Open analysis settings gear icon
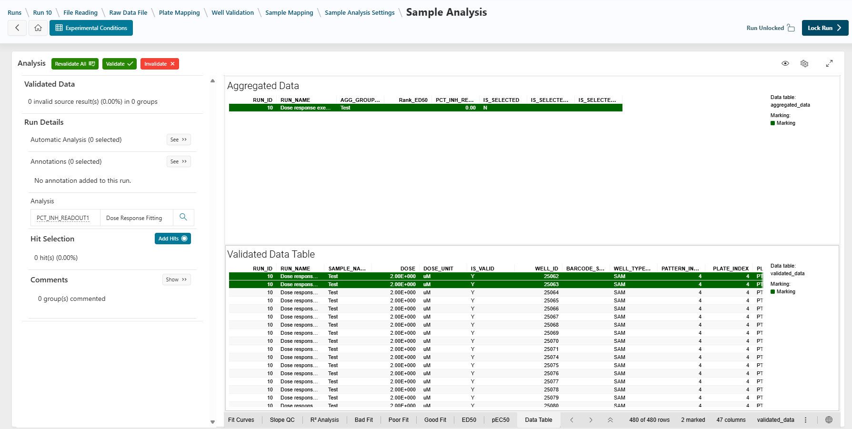852x429 pixels. tap(804, 63)
